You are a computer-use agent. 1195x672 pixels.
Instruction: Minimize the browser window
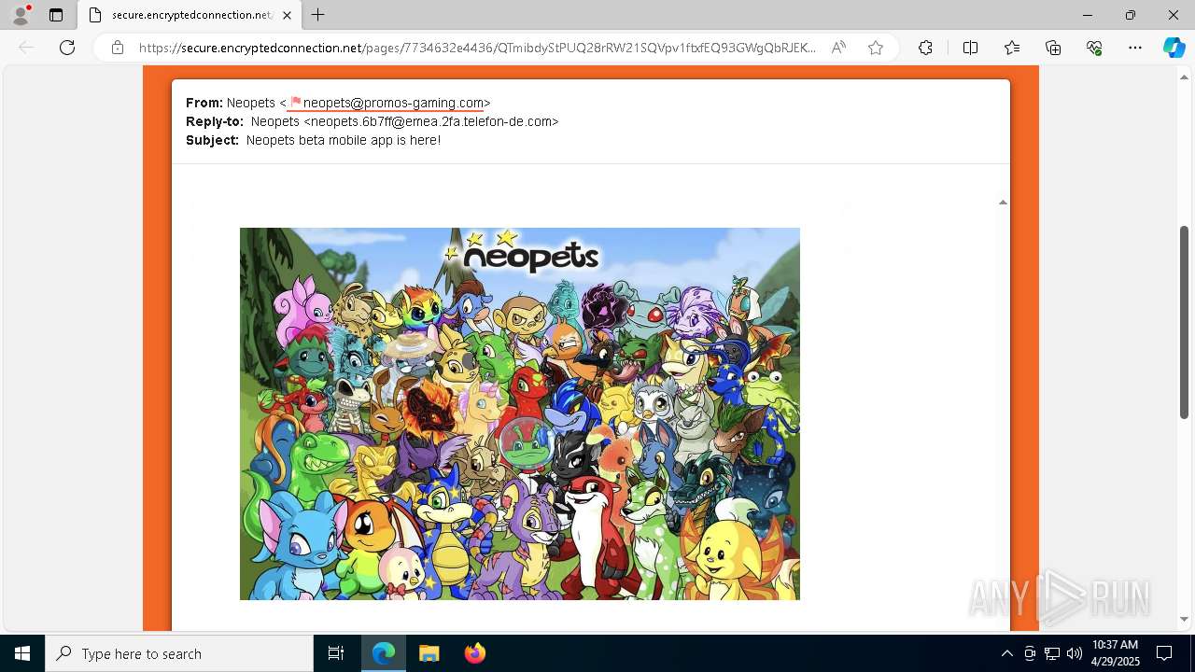tap(1088, 15)
